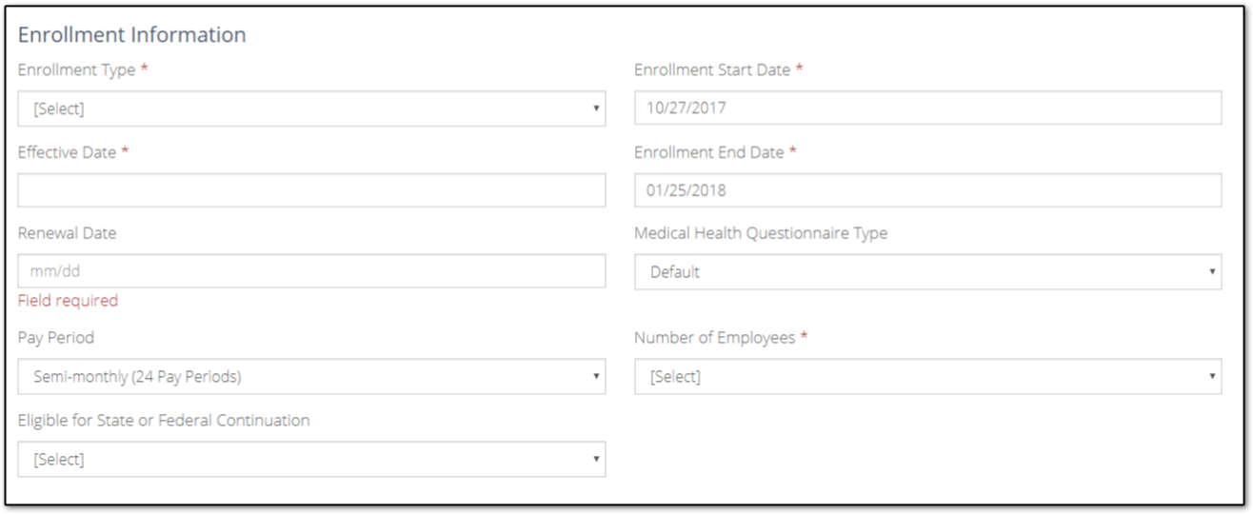Focus the empty Effective Date field
The width and height of the screenshot is (1253, 514).
[311, 189]
